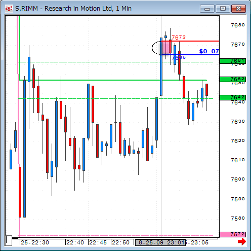Click the 22:50 time axis label

pyautogui.click(x=120, y=242)
